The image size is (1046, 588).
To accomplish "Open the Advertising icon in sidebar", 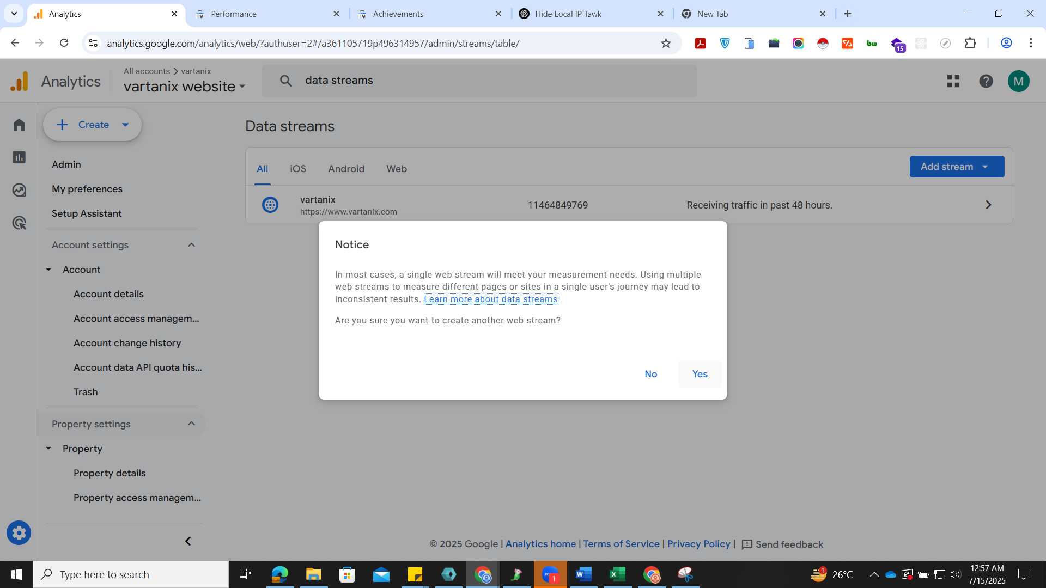I will tap(19, 223).
